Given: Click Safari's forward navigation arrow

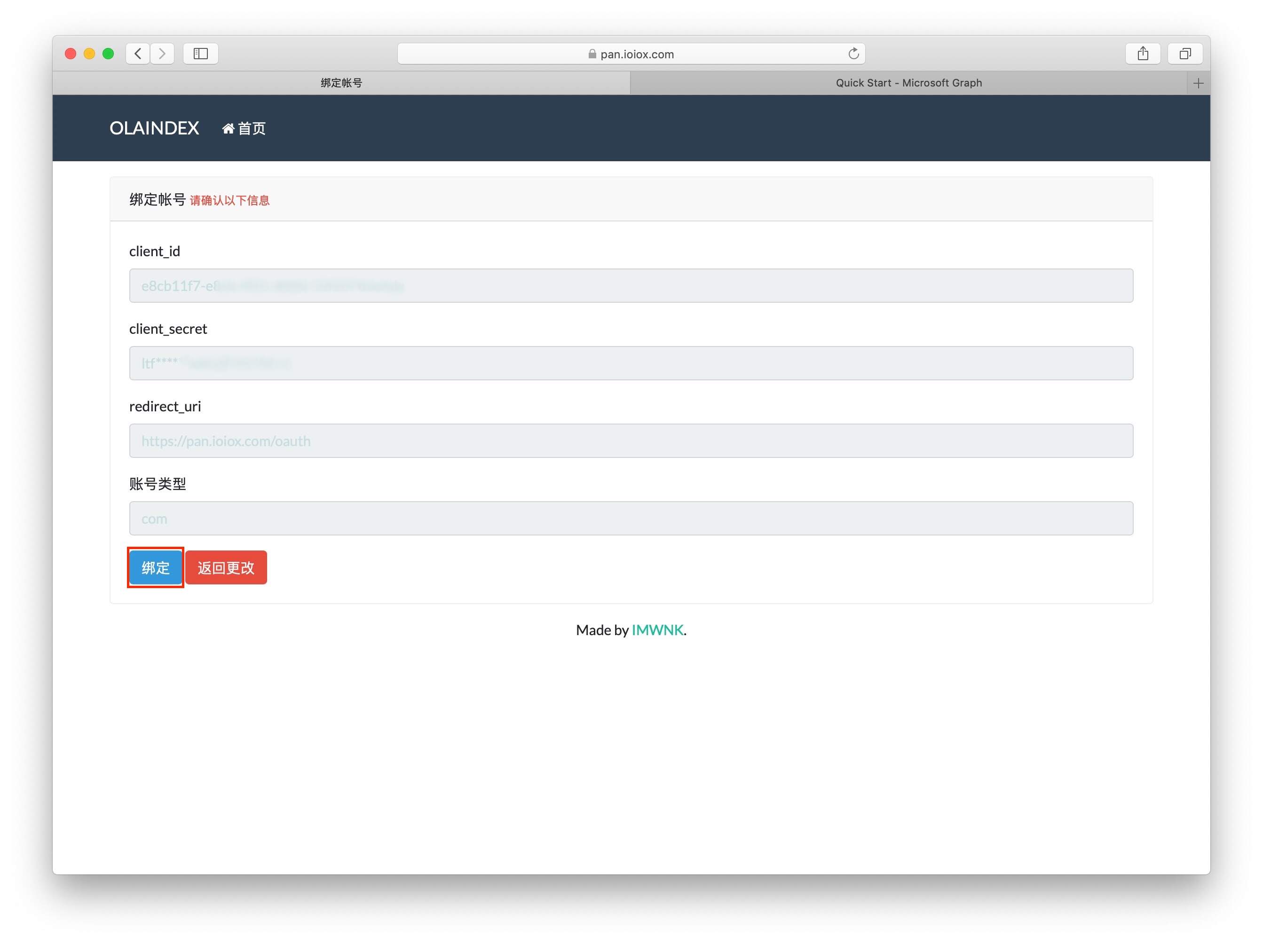Looking at the screenshot, I should (163, 54).
